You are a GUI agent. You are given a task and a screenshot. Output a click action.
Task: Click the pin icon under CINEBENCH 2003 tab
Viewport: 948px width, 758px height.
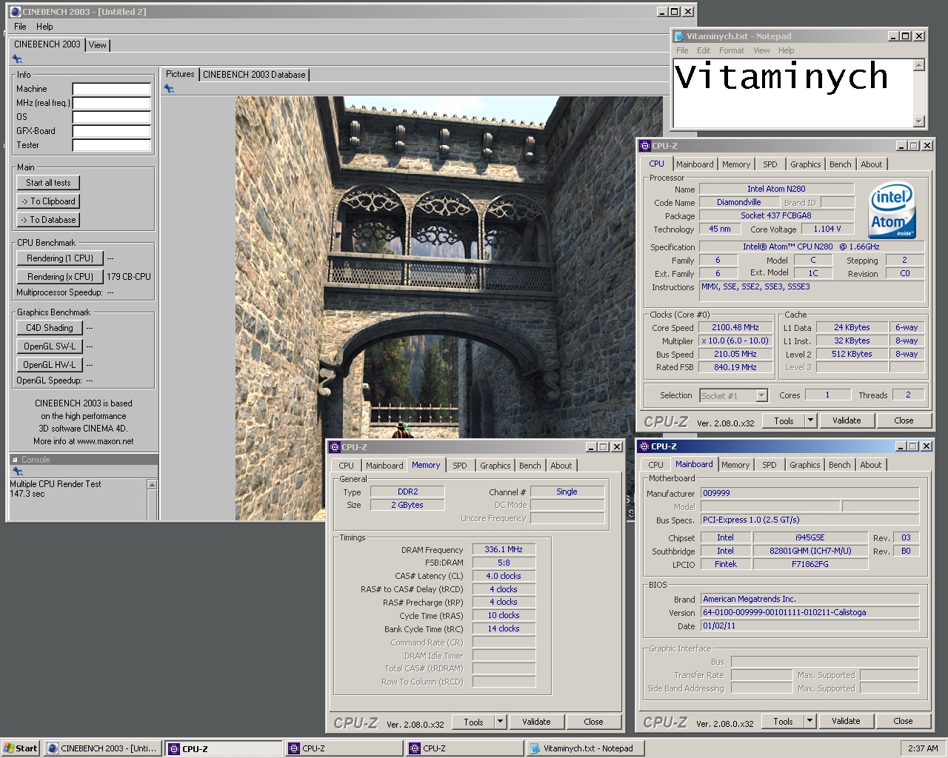17,59
